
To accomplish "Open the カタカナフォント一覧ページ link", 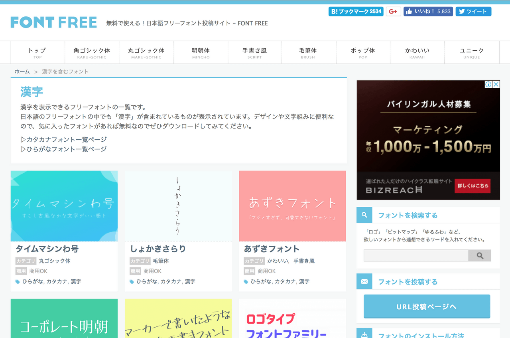I will pos(64,140).
